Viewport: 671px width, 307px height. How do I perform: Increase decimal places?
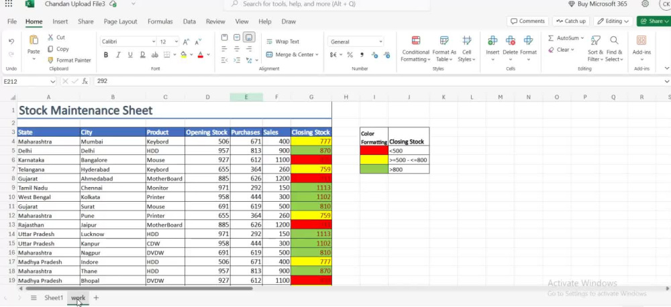tap(374, 55)
